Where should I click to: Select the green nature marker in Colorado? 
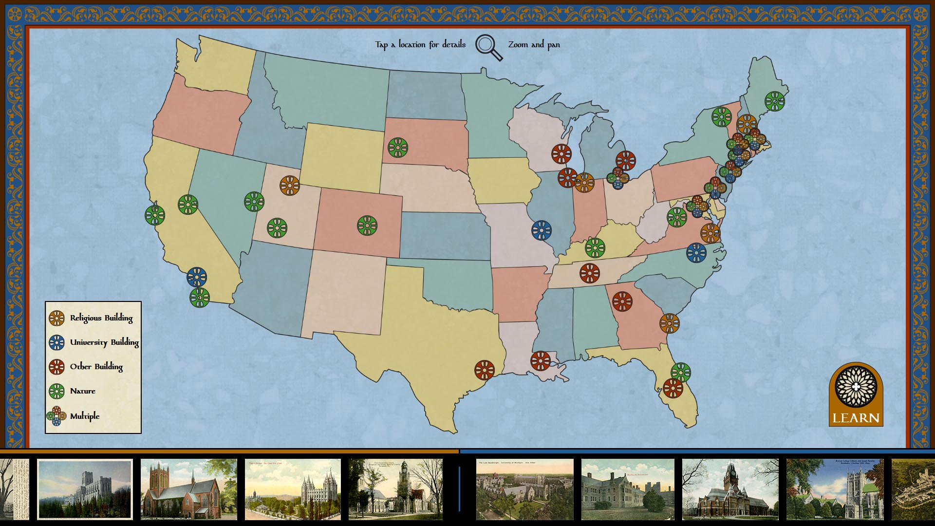click(367, 225)
